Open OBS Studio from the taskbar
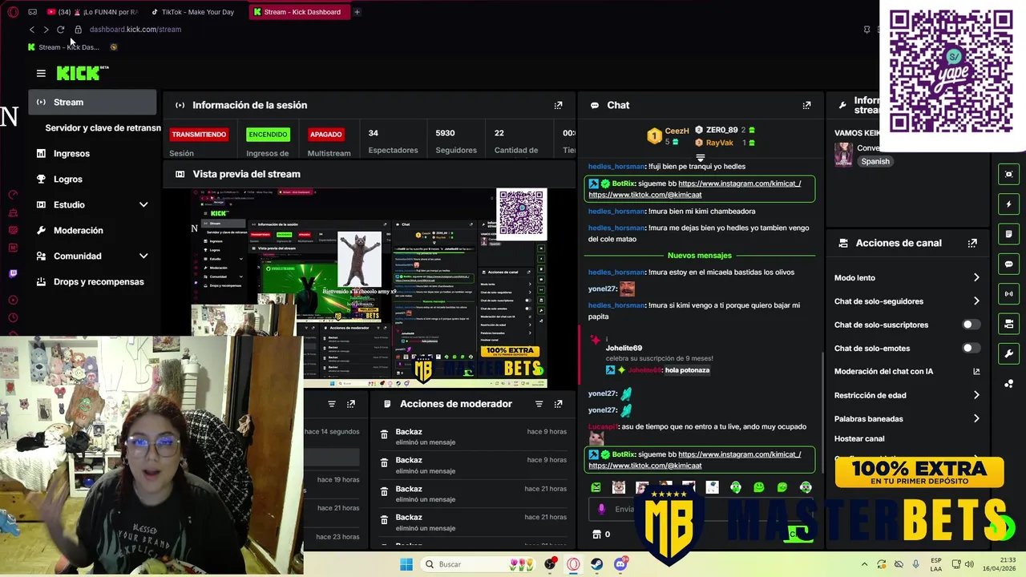Screen dimensions: 1026x577 (550, 564)
